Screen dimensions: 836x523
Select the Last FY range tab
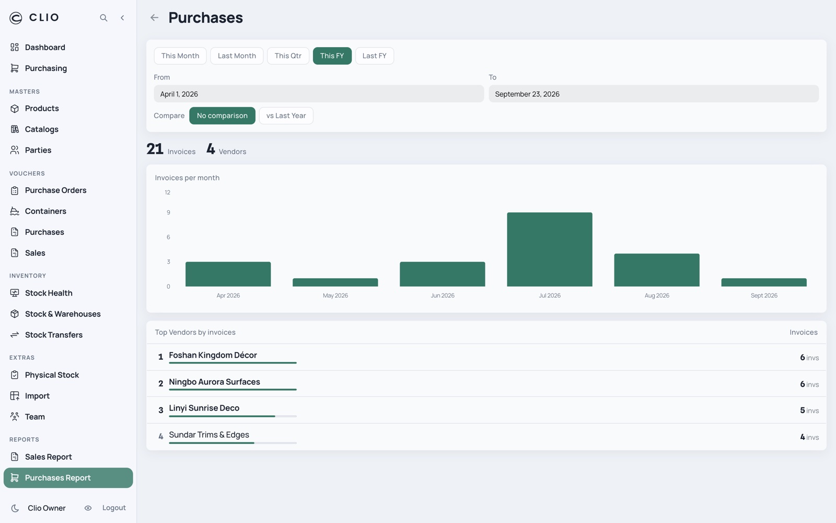click(x=375, y=56)
